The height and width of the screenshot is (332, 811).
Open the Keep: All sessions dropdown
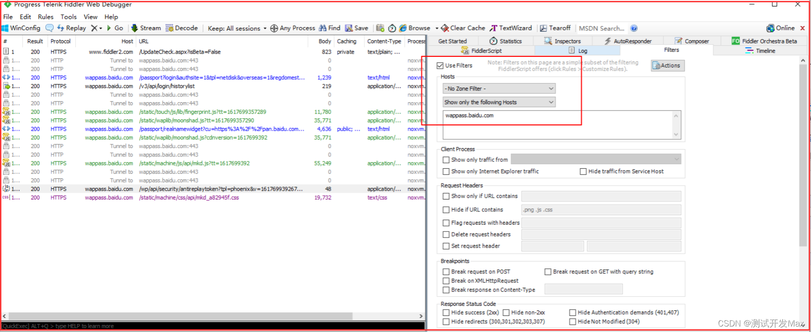(x=237, y=28)
